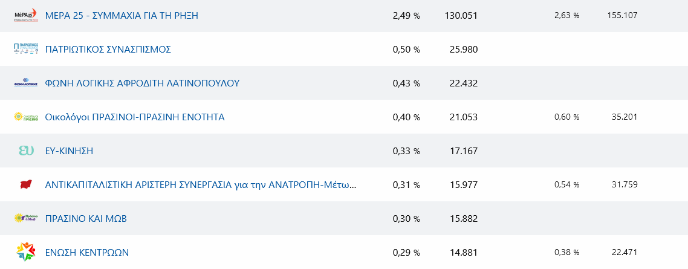Image resolution: width=688 pixels, height=269 pixels.
Task: Open ΑΝΤΙΚΑΠΙΤΑΛΙΣΤΙΚΗ ΑΡΙΣΤΕΡΗ ΣΥΝΕΡΓΑΣΙΑ party link
Action: point(201,185)
